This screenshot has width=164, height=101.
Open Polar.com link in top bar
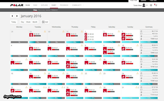pyautogui.click(x=153, y=1)
